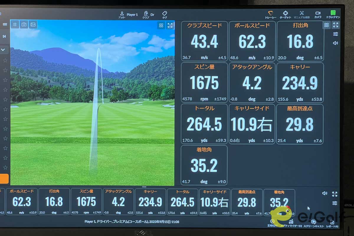Change the data tile grid layout
The height and width of the screenshot is (236, 354).
(327, 25)
